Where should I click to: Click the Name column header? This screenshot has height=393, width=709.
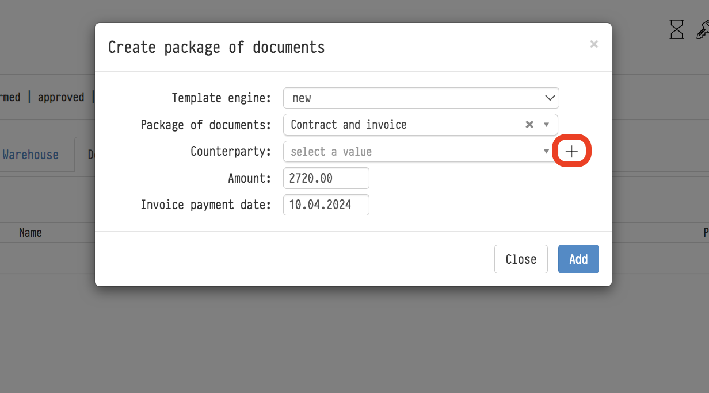[x=31, y=233]
